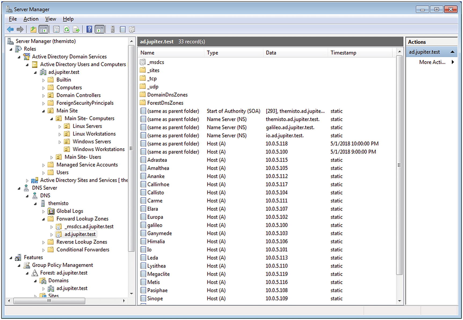Open DomainDnsZones folder icon

[x=143, y=95]
